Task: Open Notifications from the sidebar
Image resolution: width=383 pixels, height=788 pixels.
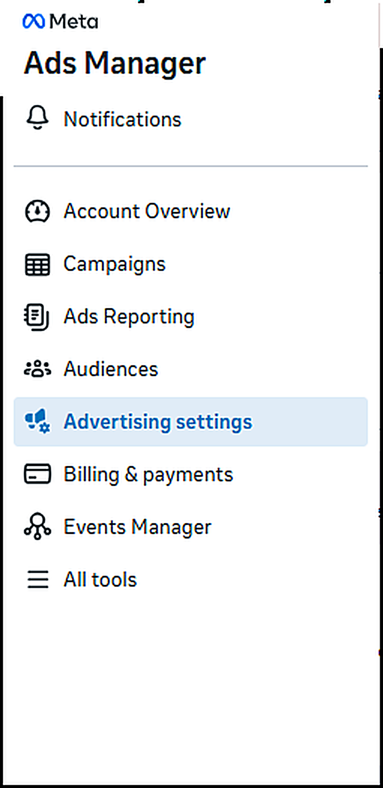Action: [191, 119]
